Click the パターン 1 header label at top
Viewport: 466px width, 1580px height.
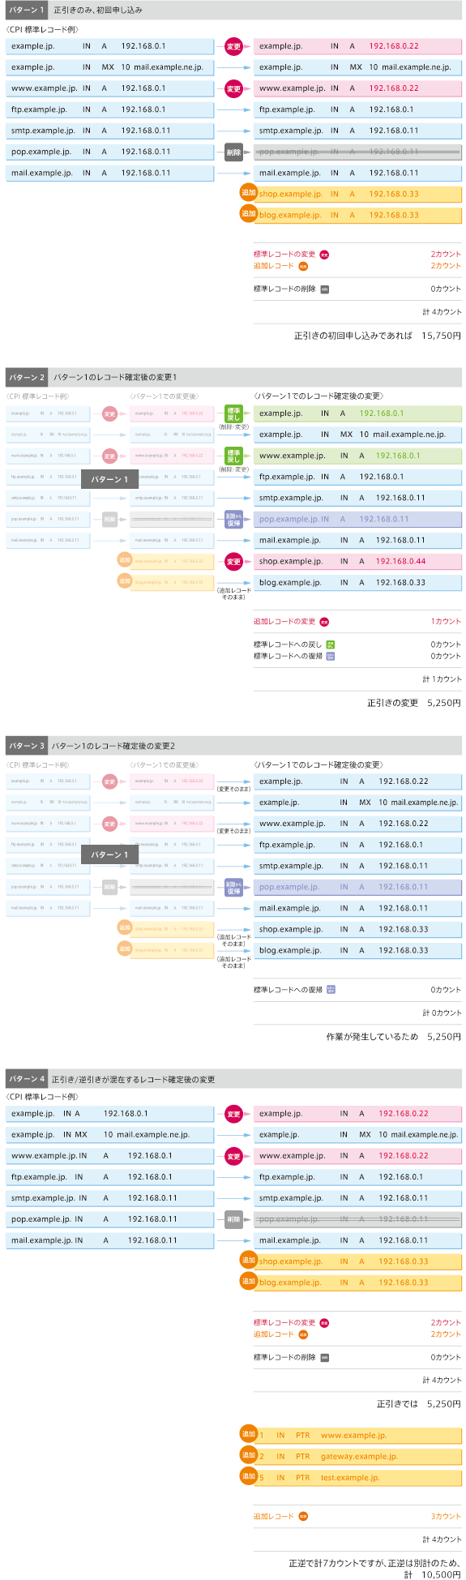pyautogui.click(x=26, y=10)
